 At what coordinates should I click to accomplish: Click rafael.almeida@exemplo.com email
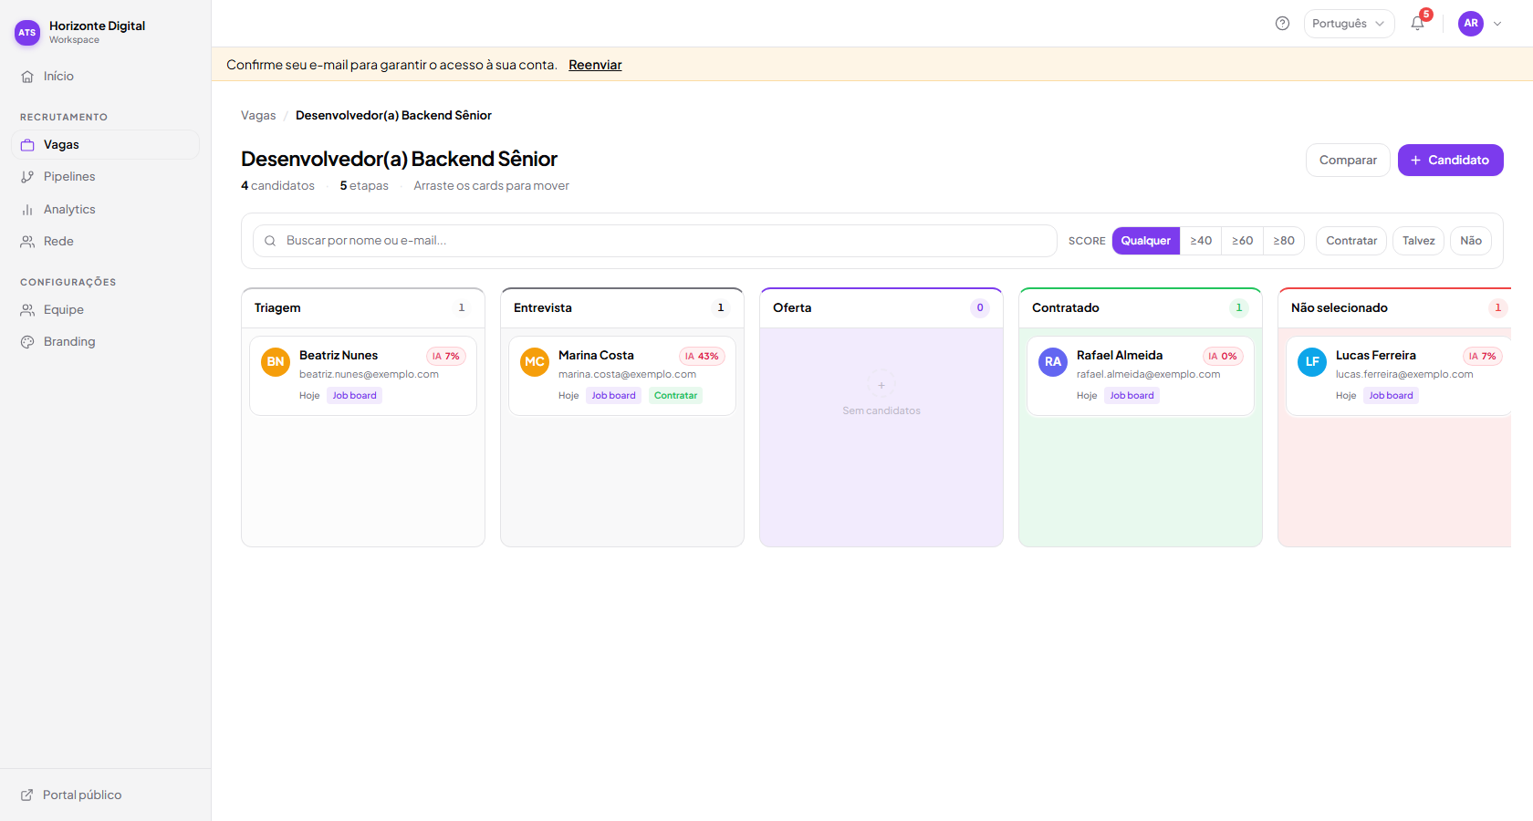[1148, 374]
